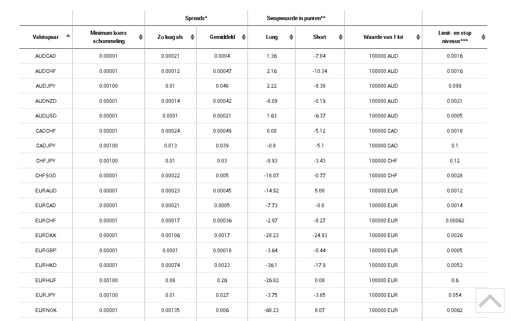Click the Valutapaar column sort arrow
511x321 pixels.
[x=68, y=36]
